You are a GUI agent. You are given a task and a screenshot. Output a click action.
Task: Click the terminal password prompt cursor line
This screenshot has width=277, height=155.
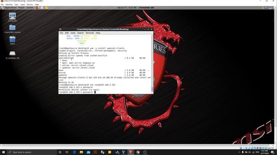(x=77, y=92)
